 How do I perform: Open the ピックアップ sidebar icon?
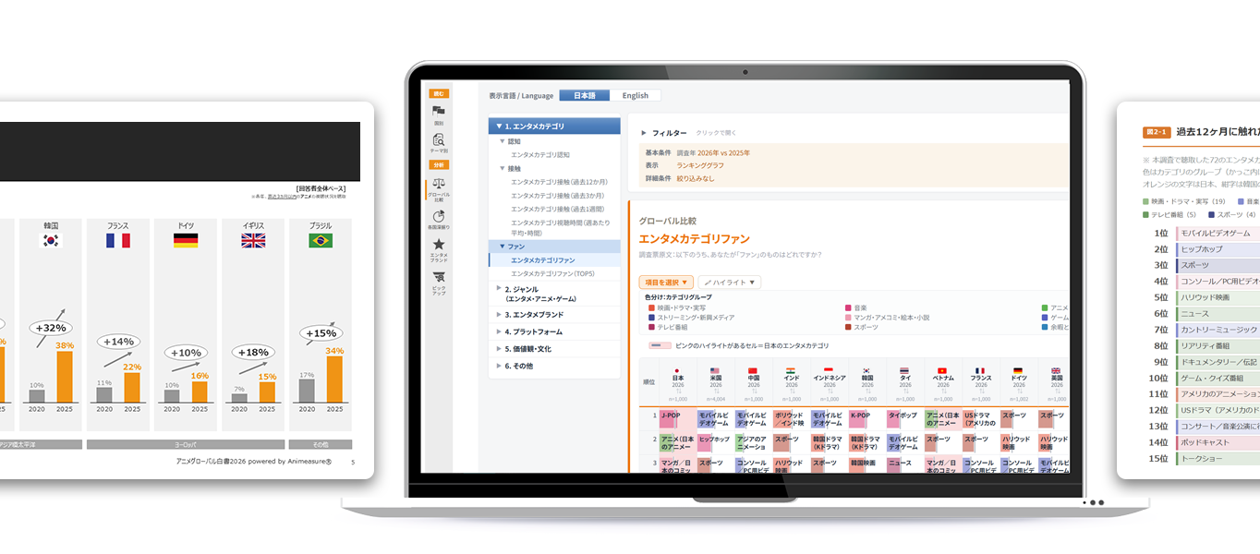[x=439, y=282]
